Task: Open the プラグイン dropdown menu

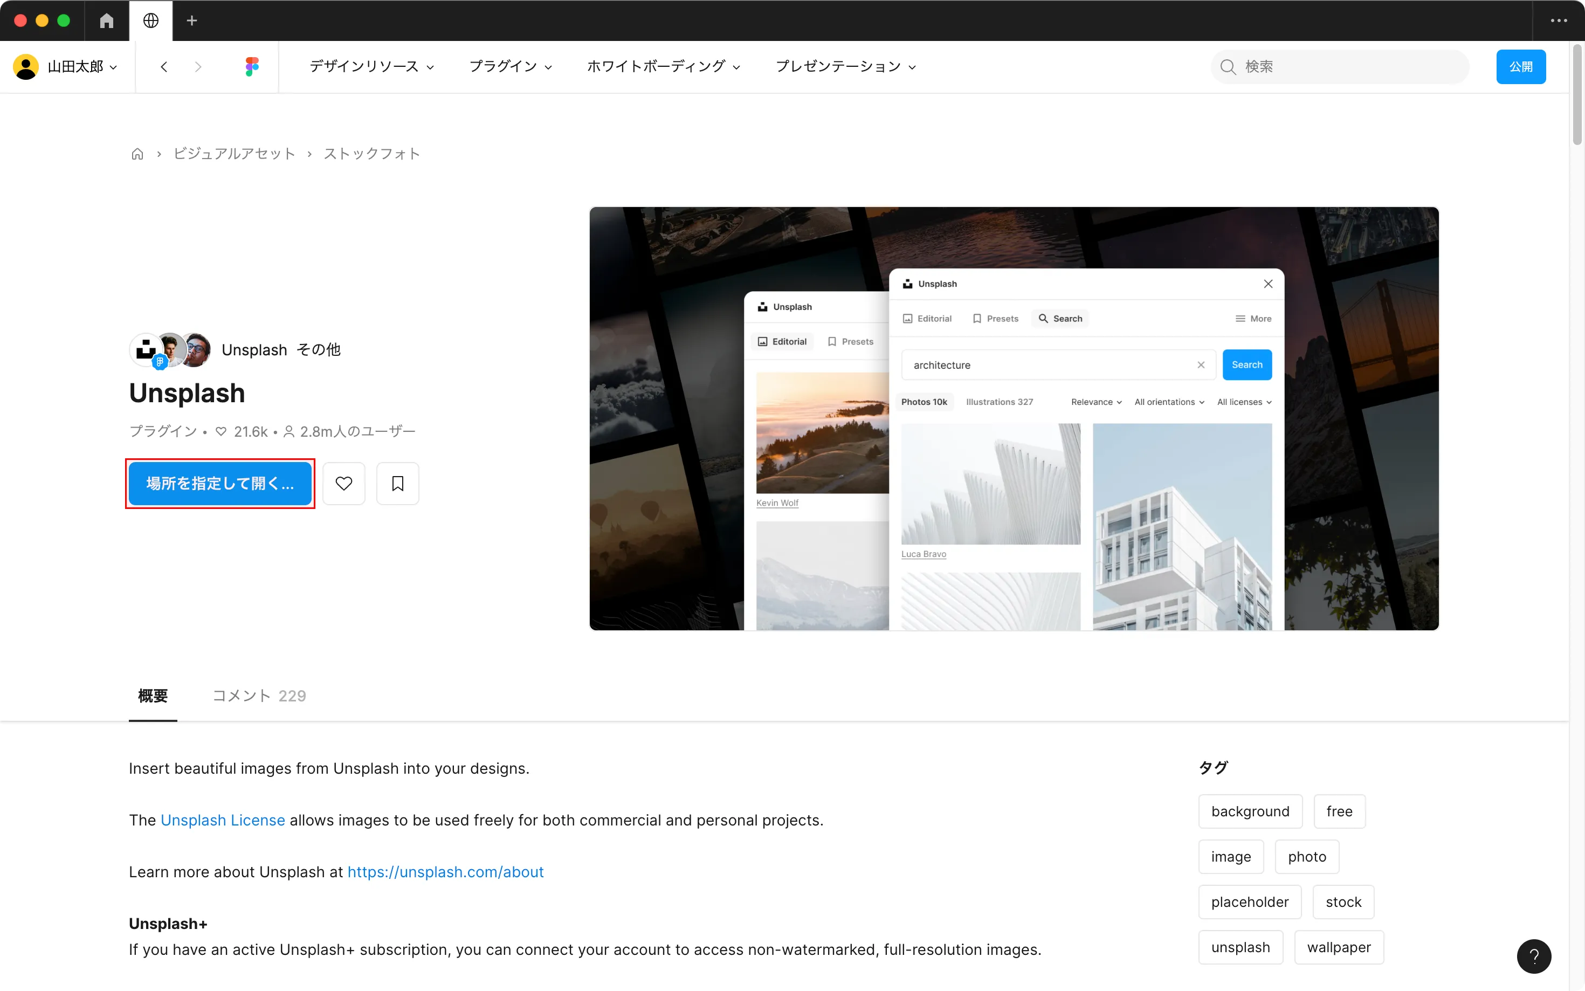Action: coord(511,66)
